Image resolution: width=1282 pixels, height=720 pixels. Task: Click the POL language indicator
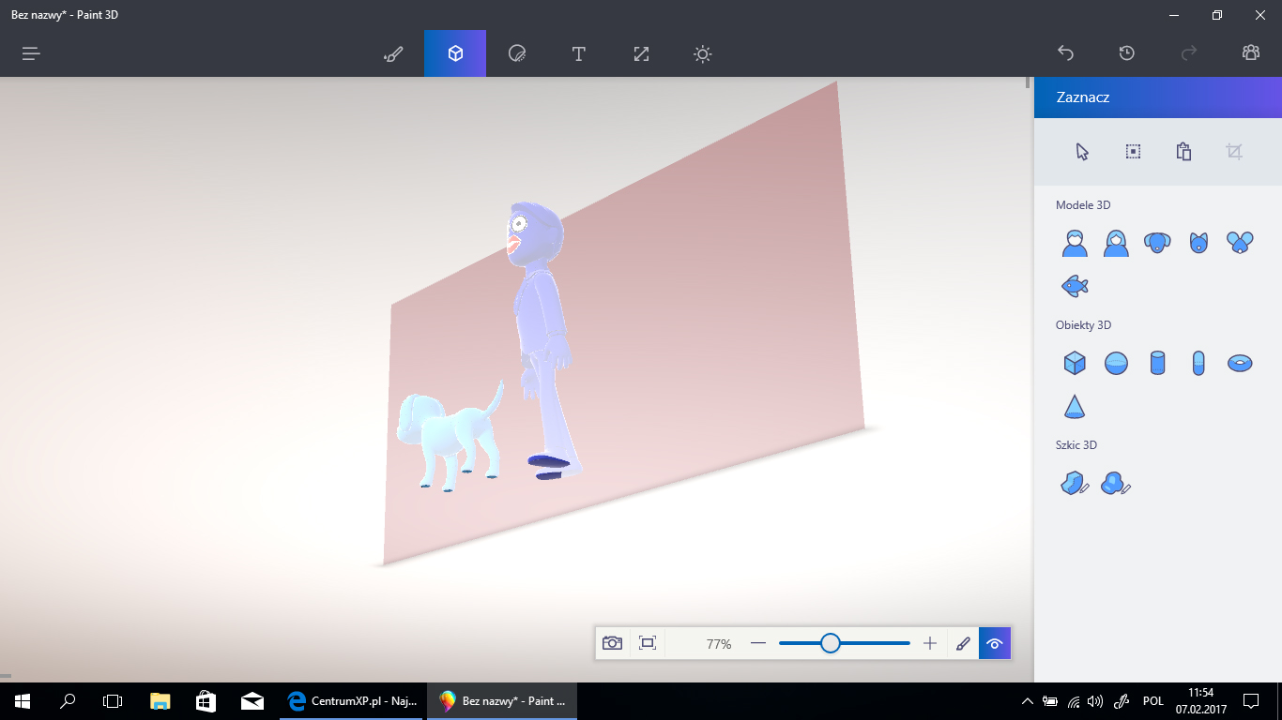(1153, 700)
